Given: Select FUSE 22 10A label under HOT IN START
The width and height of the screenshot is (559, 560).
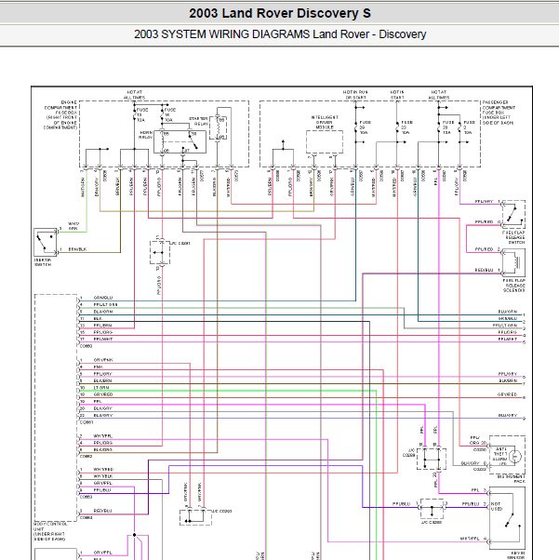Looking at the screenshot, I should pyautogui.click(x=406, y=127).
